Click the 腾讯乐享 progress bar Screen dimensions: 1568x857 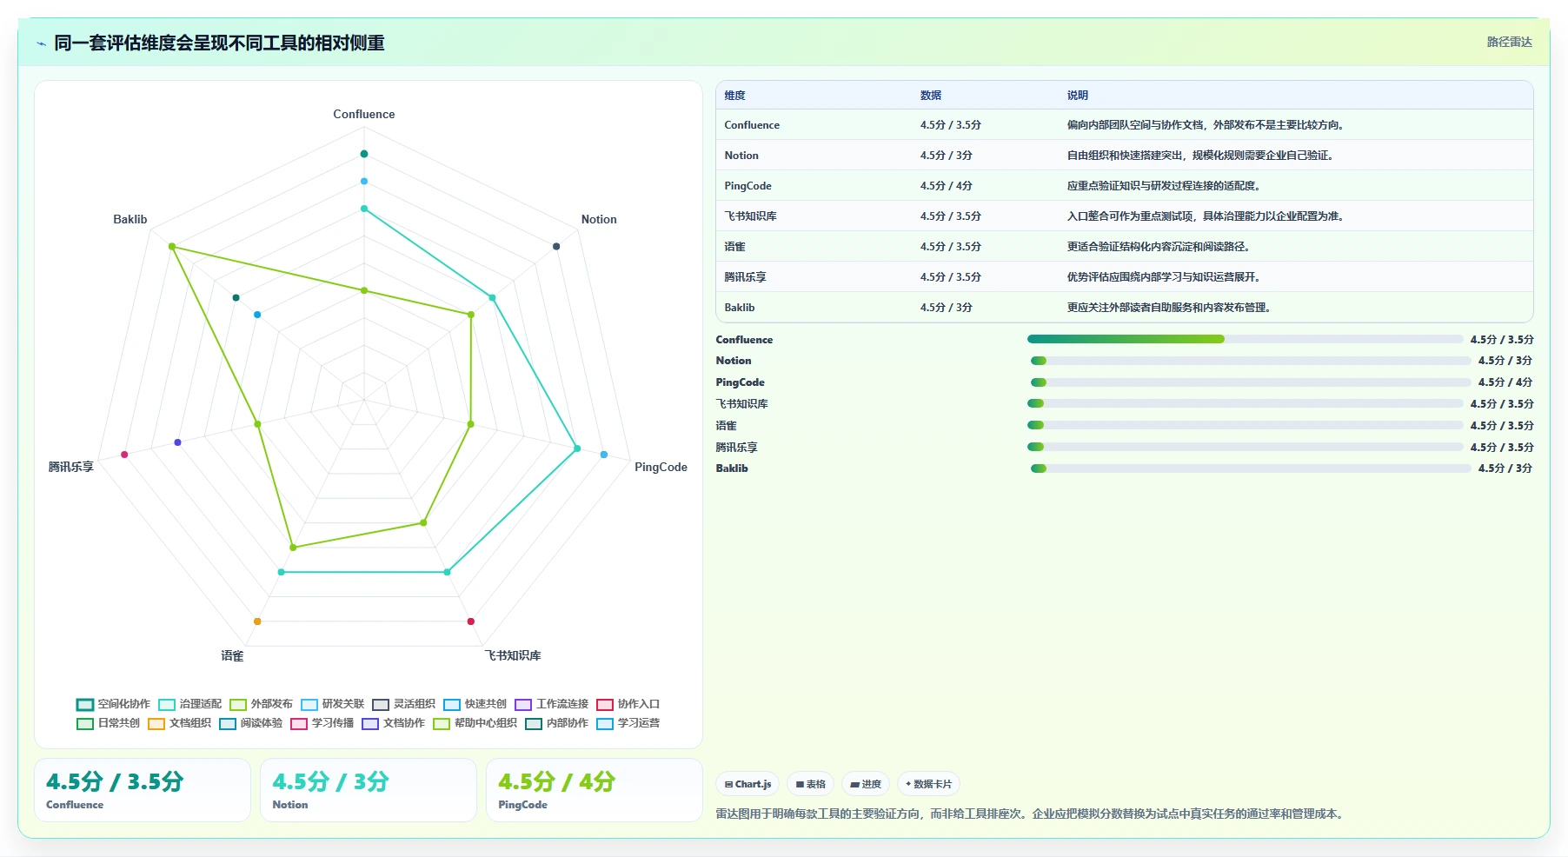pos(1245,447)
